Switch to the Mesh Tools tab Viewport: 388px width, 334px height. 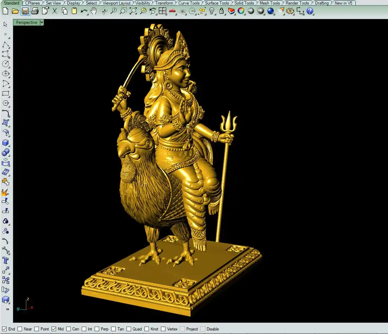click(269, 3)
